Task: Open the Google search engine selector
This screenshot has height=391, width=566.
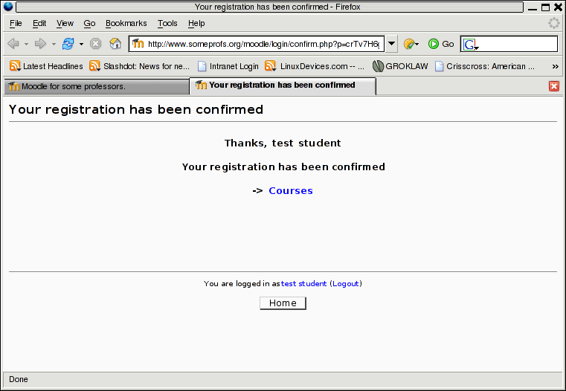Action: [471, 45]
